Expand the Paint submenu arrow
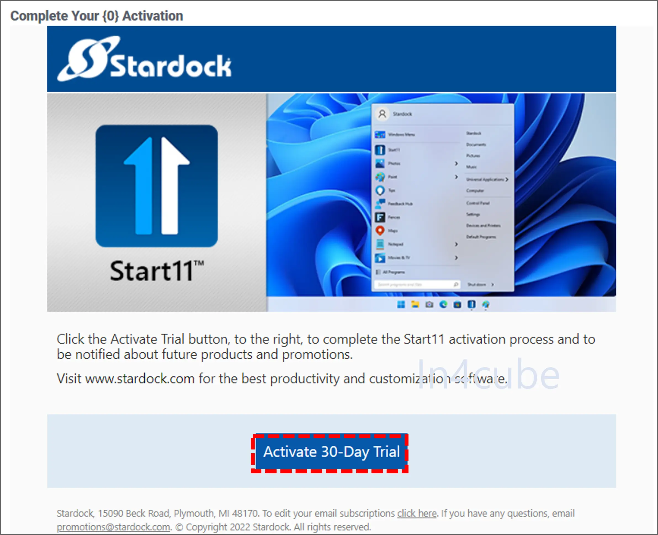The width and height of the screenshot is (658, 535). pyautogui.click(x=456, y=177)
